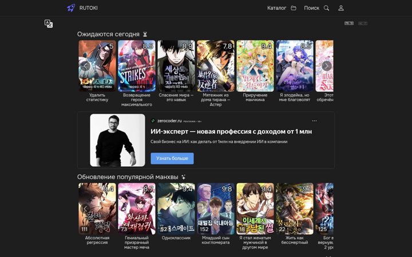Open the Обновление популярной манхвы heading

pyautogui.click(x=128, y=177)
